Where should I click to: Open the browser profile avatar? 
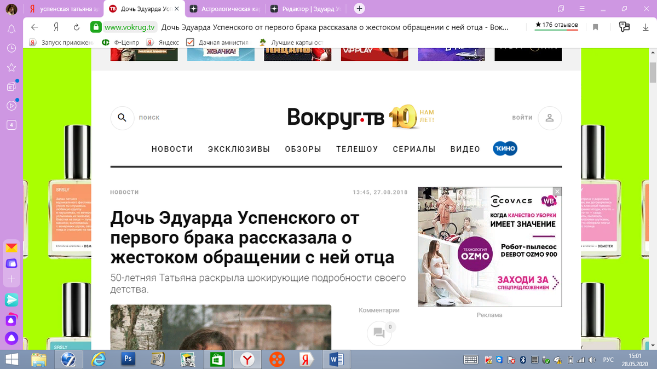pyautogui.click(x=11, y=9)
